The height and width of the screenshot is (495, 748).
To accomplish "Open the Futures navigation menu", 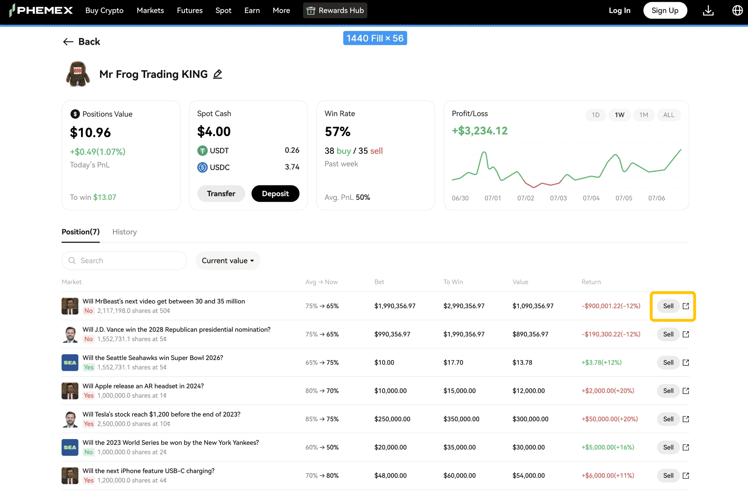I will tap(189, 10).
